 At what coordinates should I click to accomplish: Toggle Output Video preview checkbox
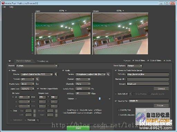(x=148, y=60)
